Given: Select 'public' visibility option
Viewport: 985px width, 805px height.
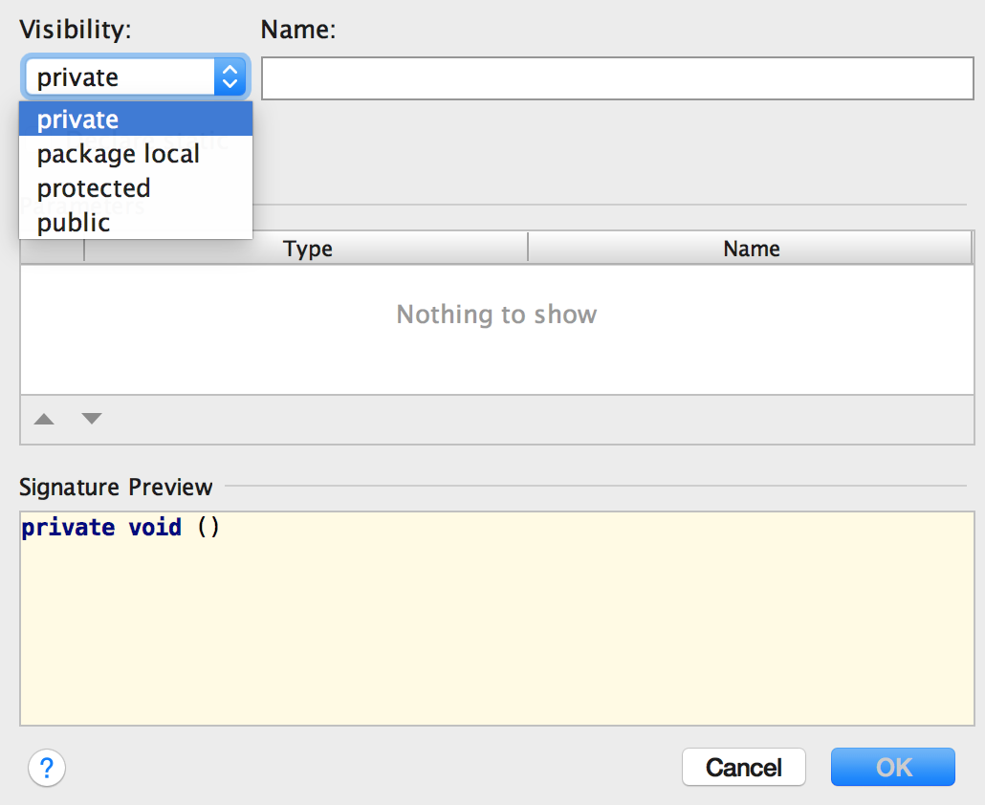Looking at the screenshot, I should tap(136, 223).
